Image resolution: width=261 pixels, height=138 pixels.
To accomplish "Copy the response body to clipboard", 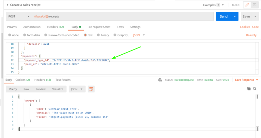I will pyautogui.click(x=249, y=89).
